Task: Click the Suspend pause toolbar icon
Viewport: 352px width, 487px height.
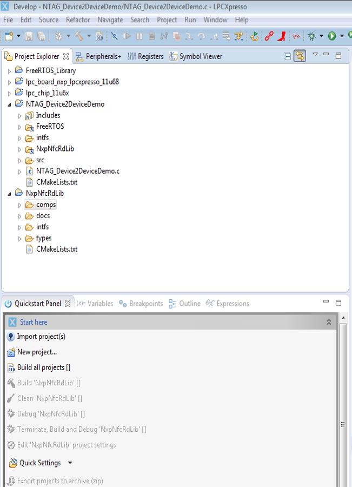Action: click(x=140, y=36)
